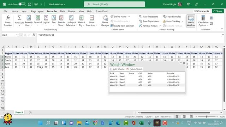Expand the formula bar

coord(223,35)
